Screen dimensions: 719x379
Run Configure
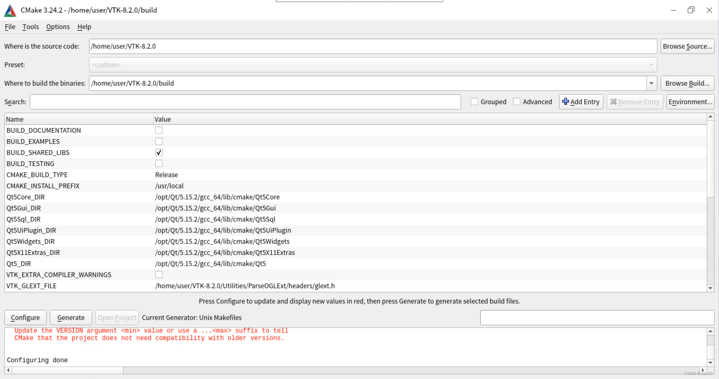click(x=26, y=318)
